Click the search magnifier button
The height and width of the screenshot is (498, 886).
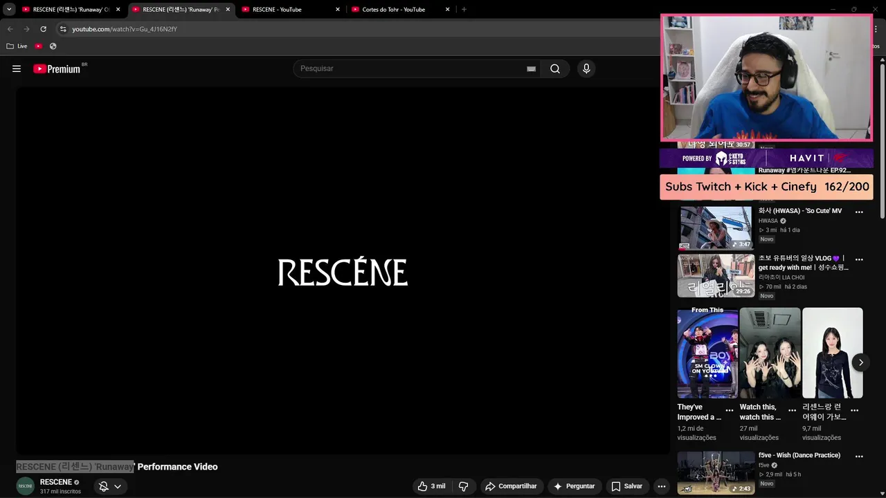point(555,68)
